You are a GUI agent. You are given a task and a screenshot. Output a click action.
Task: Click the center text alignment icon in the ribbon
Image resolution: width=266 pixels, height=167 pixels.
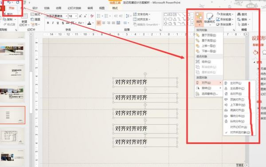104,23
